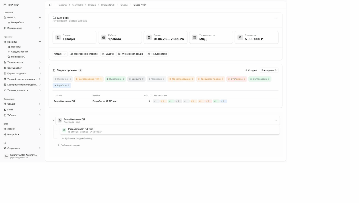Filter tasks by Ожидание status
Screen dimensions: 359x203
tap(63, 79)
